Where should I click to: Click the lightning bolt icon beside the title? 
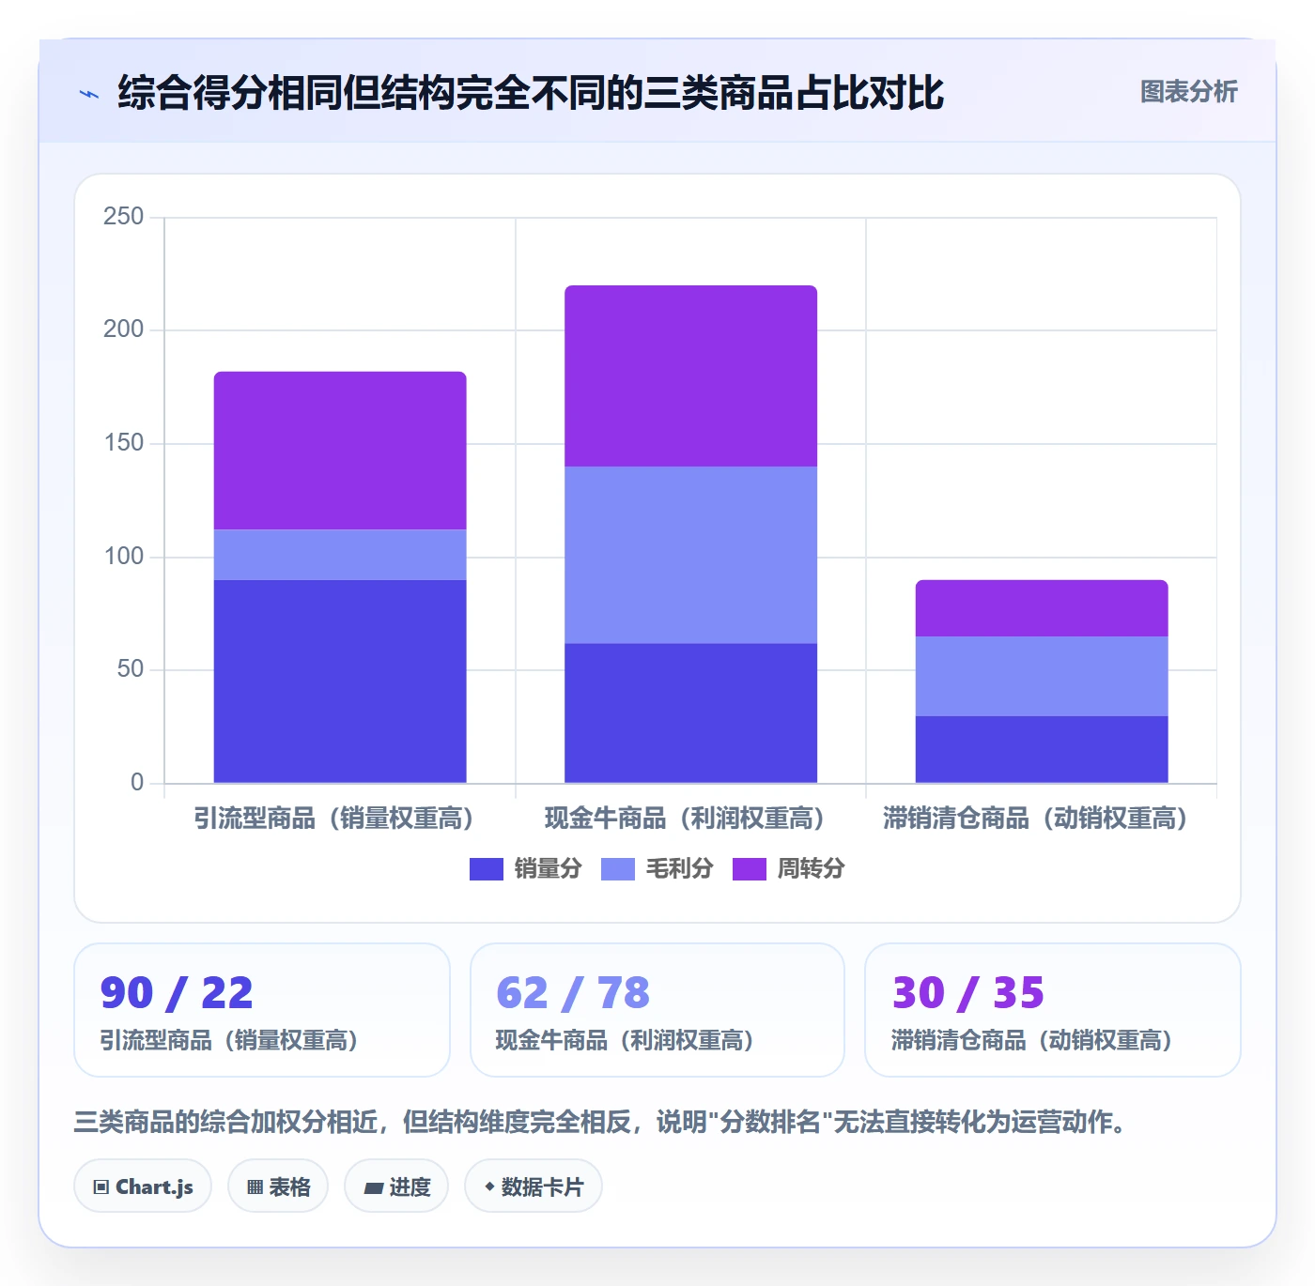click(89, 94)
